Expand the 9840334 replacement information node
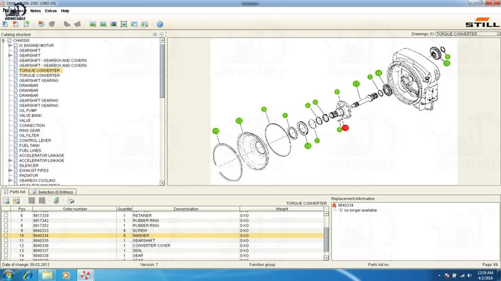 point(334,205)
